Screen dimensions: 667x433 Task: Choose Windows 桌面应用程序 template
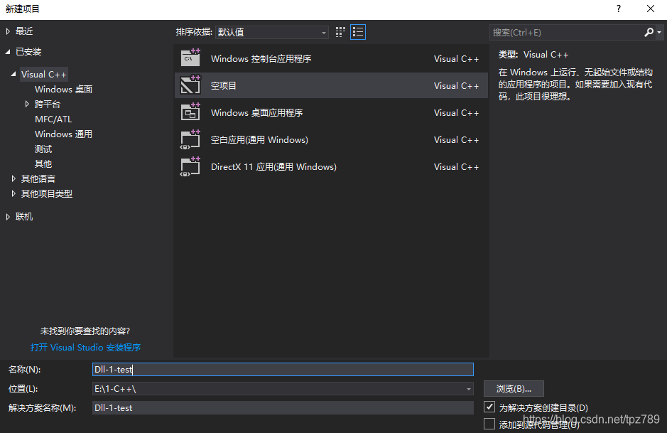point(331,112)
